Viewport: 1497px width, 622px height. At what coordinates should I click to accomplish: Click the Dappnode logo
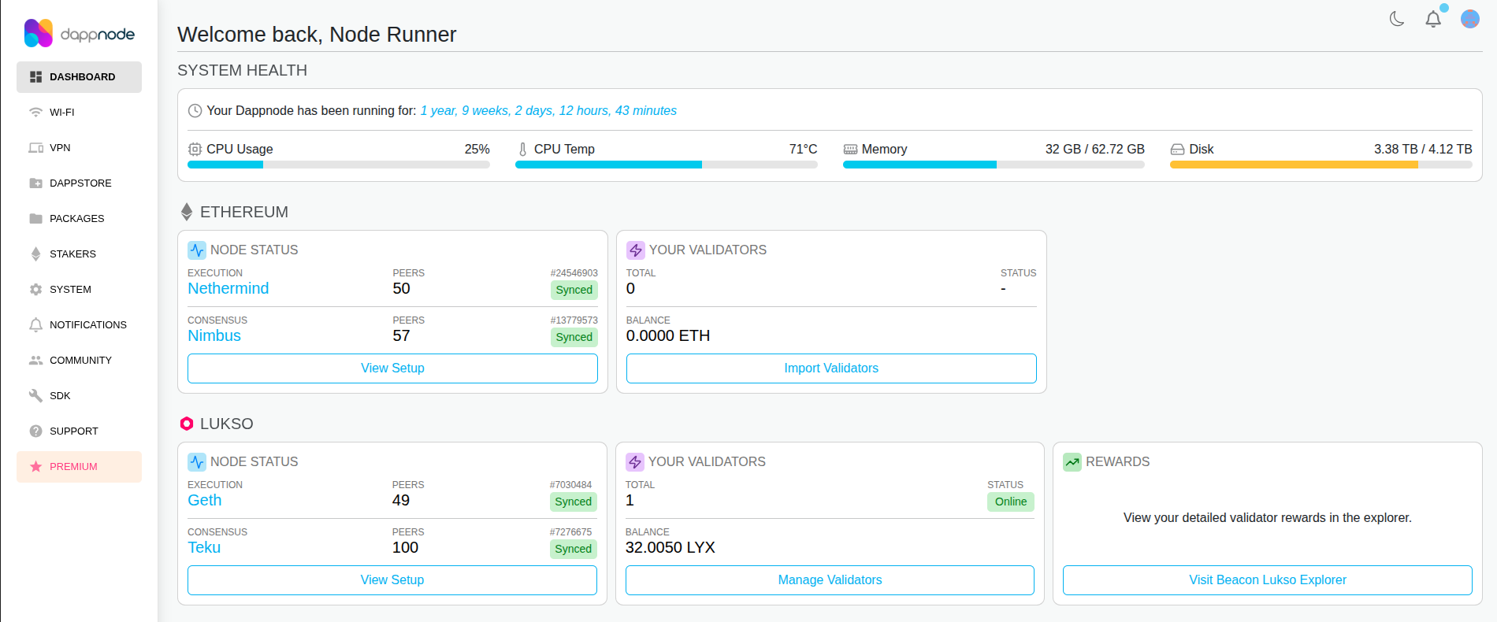(x=80, y=34)
